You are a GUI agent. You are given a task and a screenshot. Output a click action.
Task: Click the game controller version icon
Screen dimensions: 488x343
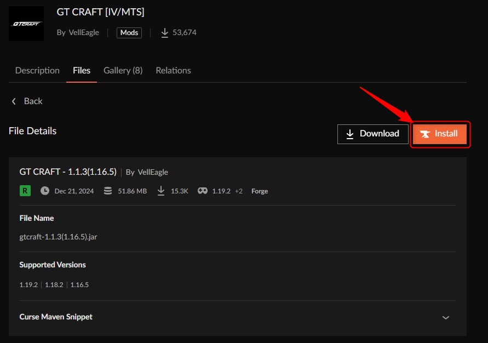203,191
